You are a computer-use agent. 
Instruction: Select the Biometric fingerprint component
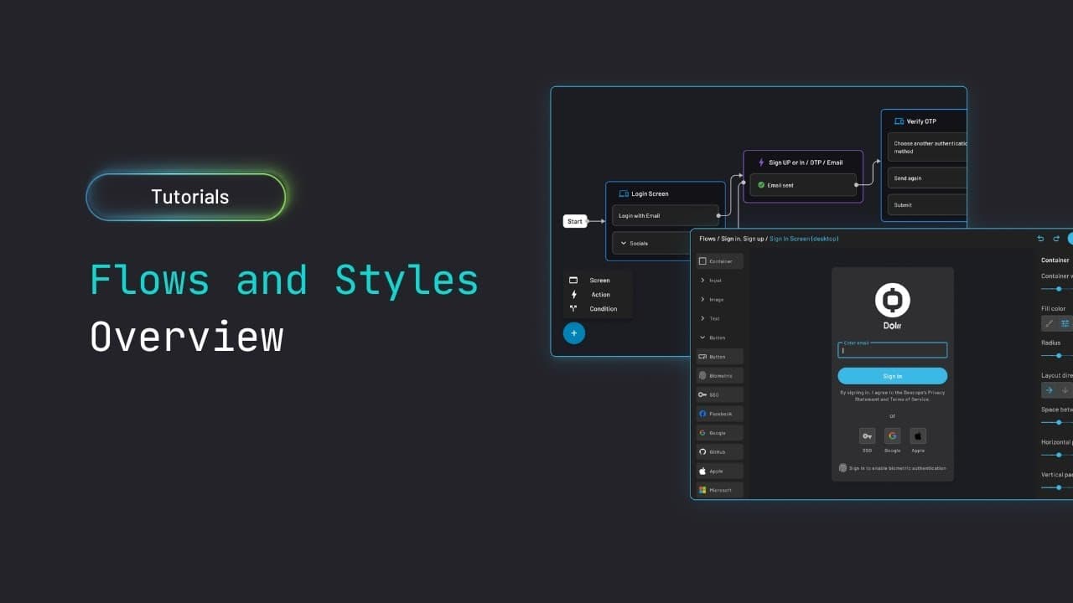point(719,376)
